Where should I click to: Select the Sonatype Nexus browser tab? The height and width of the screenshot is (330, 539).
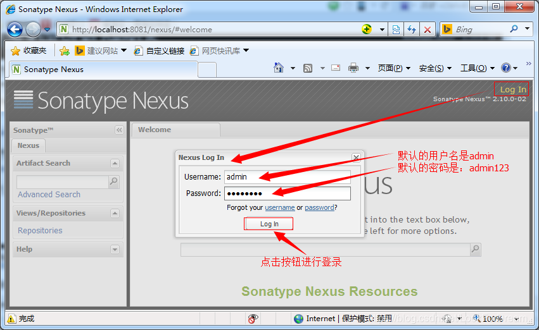103,70
